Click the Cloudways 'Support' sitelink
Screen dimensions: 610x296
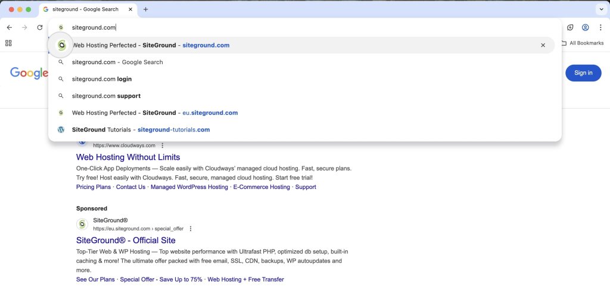tap(306, 187)
